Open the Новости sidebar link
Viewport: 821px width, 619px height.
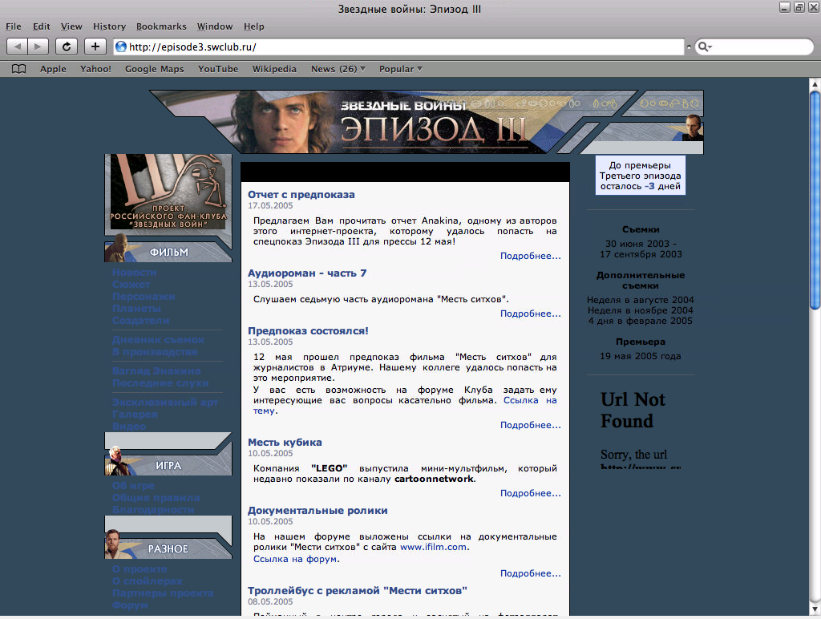tap(134, 273)
